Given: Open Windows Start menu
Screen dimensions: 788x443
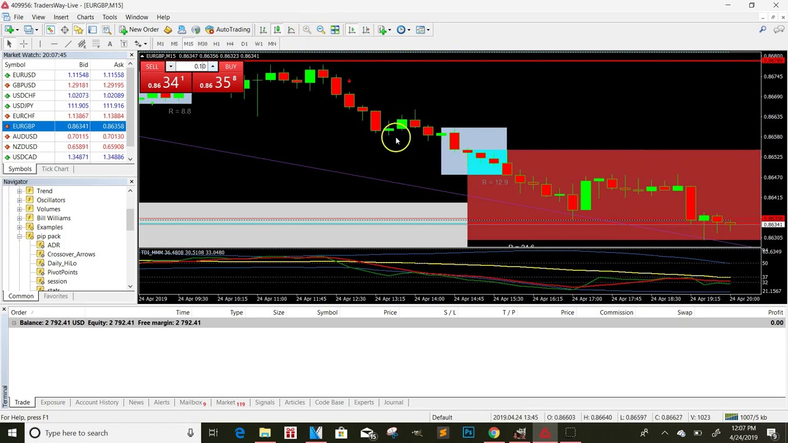Looking at the screenshot, I should click(12, 433).
